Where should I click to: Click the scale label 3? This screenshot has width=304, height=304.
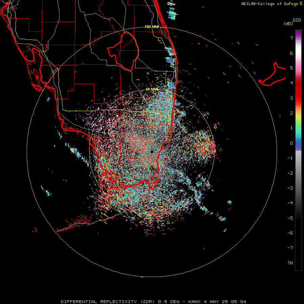[x=292, y=98]
